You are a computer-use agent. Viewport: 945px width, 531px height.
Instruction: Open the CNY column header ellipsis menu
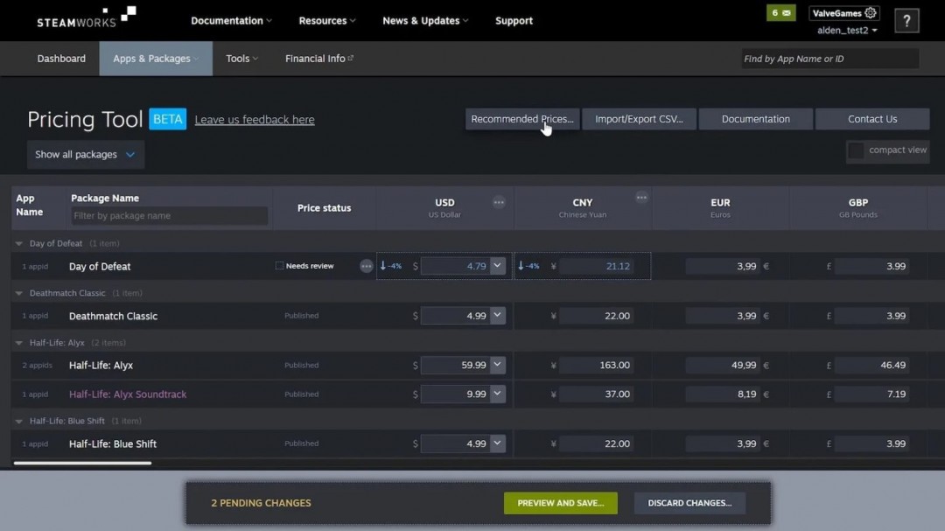tap(641, 197)
